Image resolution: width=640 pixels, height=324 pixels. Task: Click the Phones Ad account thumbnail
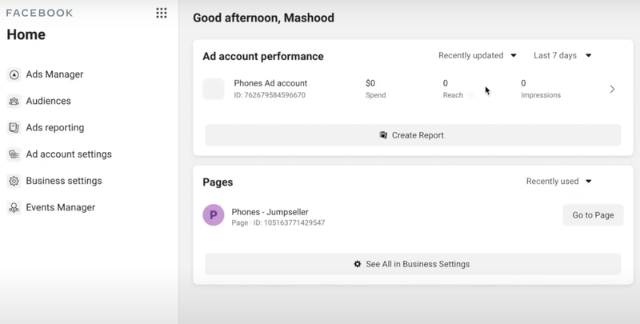214,89
